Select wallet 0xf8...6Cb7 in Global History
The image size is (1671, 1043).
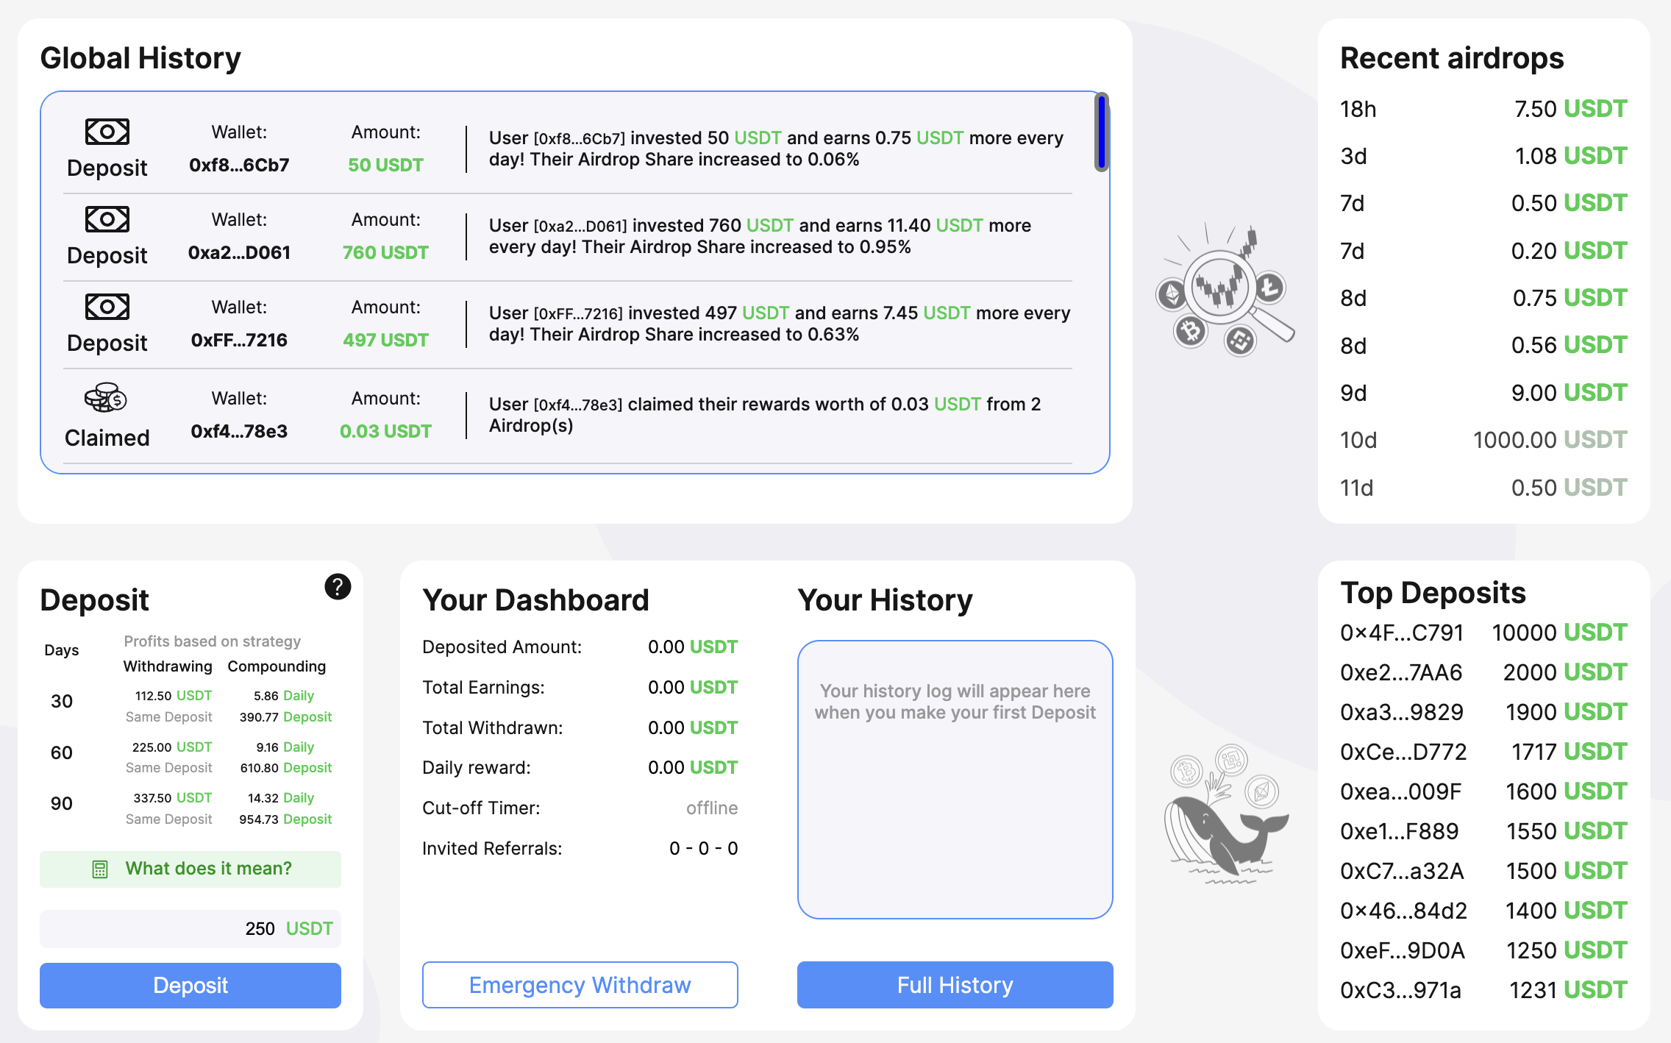coord(239,165)
